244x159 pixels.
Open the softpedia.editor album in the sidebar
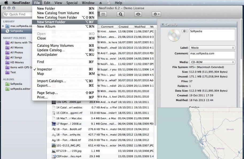[x=17, y=89]
